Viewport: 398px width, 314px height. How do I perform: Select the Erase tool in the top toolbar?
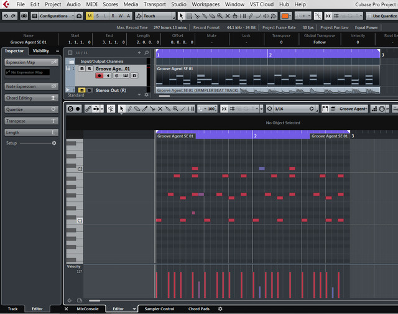pyautogui.click(x=212, y=16)
